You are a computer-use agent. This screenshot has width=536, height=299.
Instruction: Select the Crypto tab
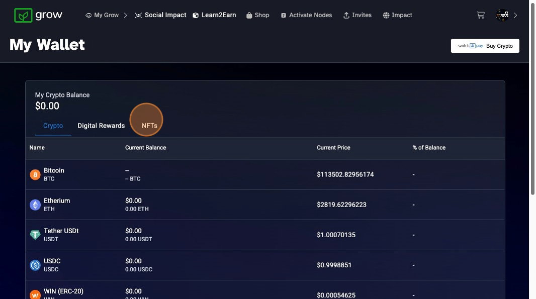(x=53, y=126)
